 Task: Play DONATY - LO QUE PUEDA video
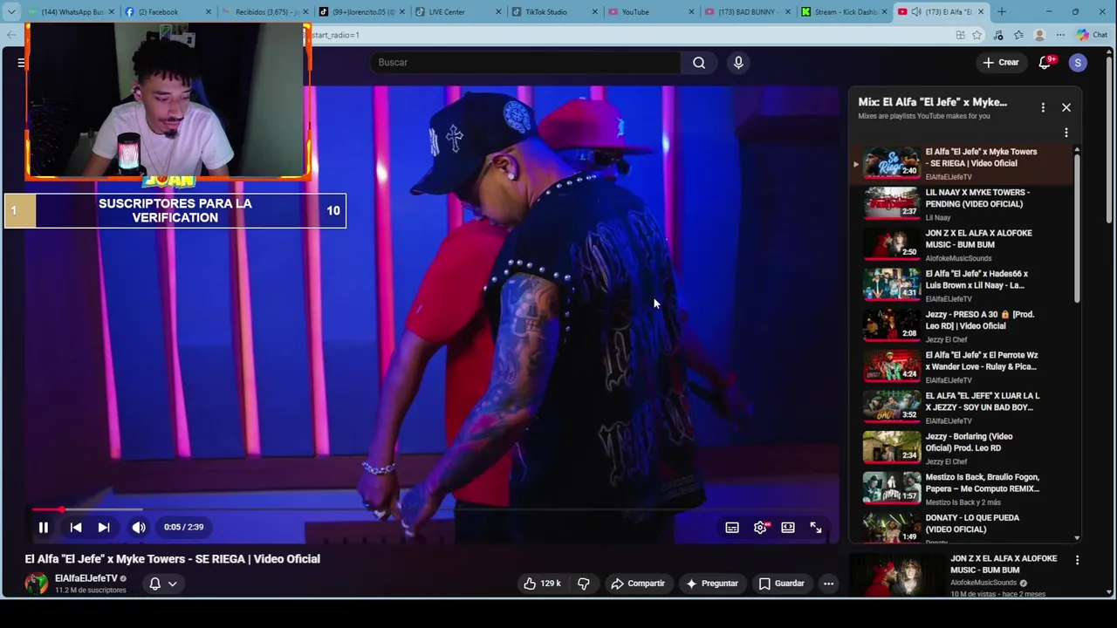click(960, 528)
